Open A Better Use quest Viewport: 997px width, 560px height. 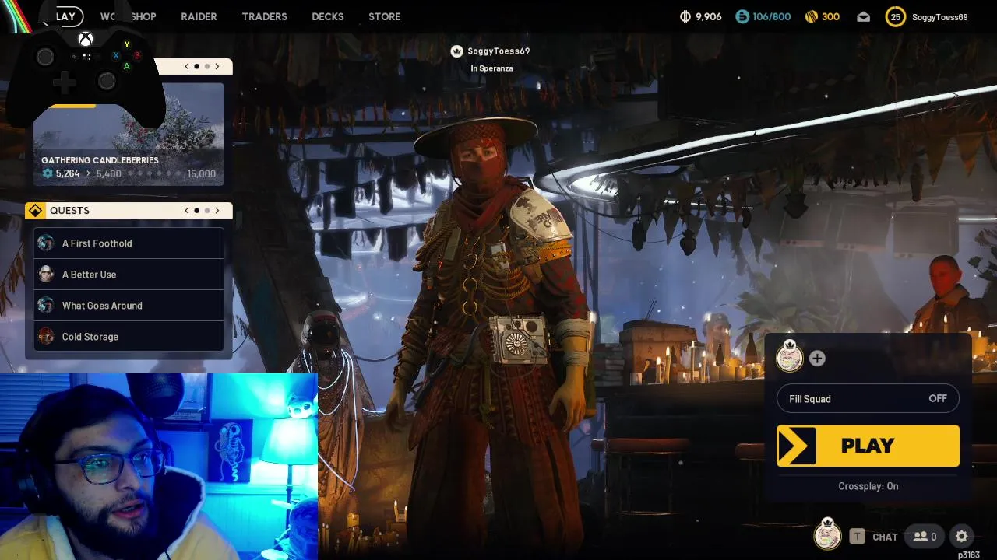[129, 275]
